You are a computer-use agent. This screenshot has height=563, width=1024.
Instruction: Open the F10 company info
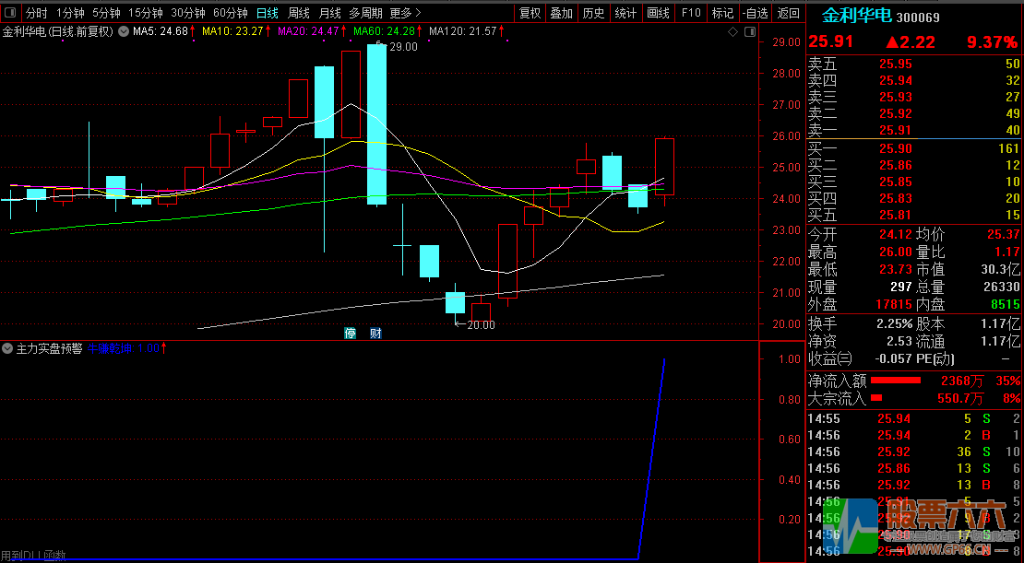[690, 13]
